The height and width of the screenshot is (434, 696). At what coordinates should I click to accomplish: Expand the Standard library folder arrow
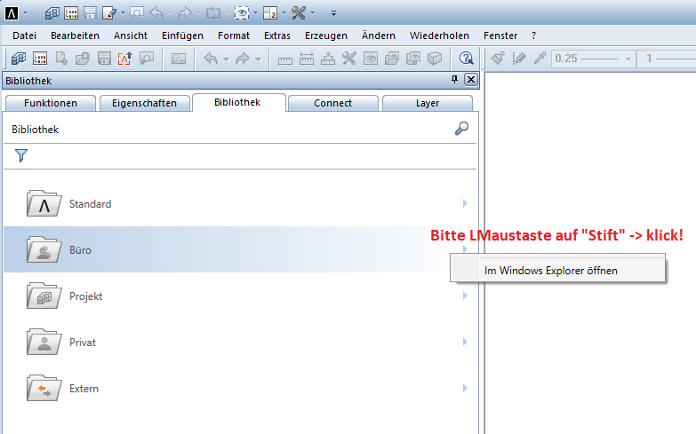(x=465, y=204)
